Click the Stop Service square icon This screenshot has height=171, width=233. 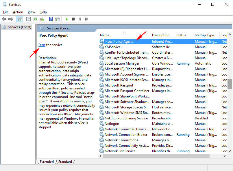tap(73, 19)
